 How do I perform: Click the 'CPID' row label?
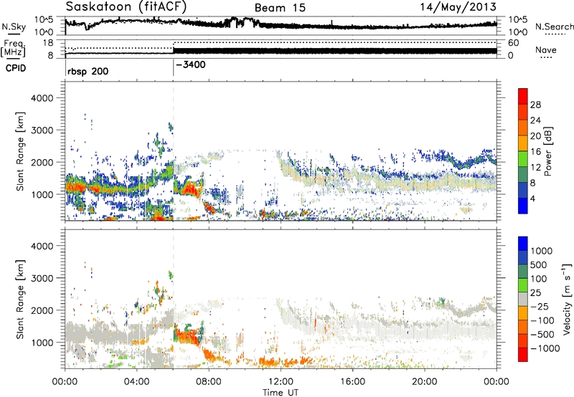[x=16, y=68]
